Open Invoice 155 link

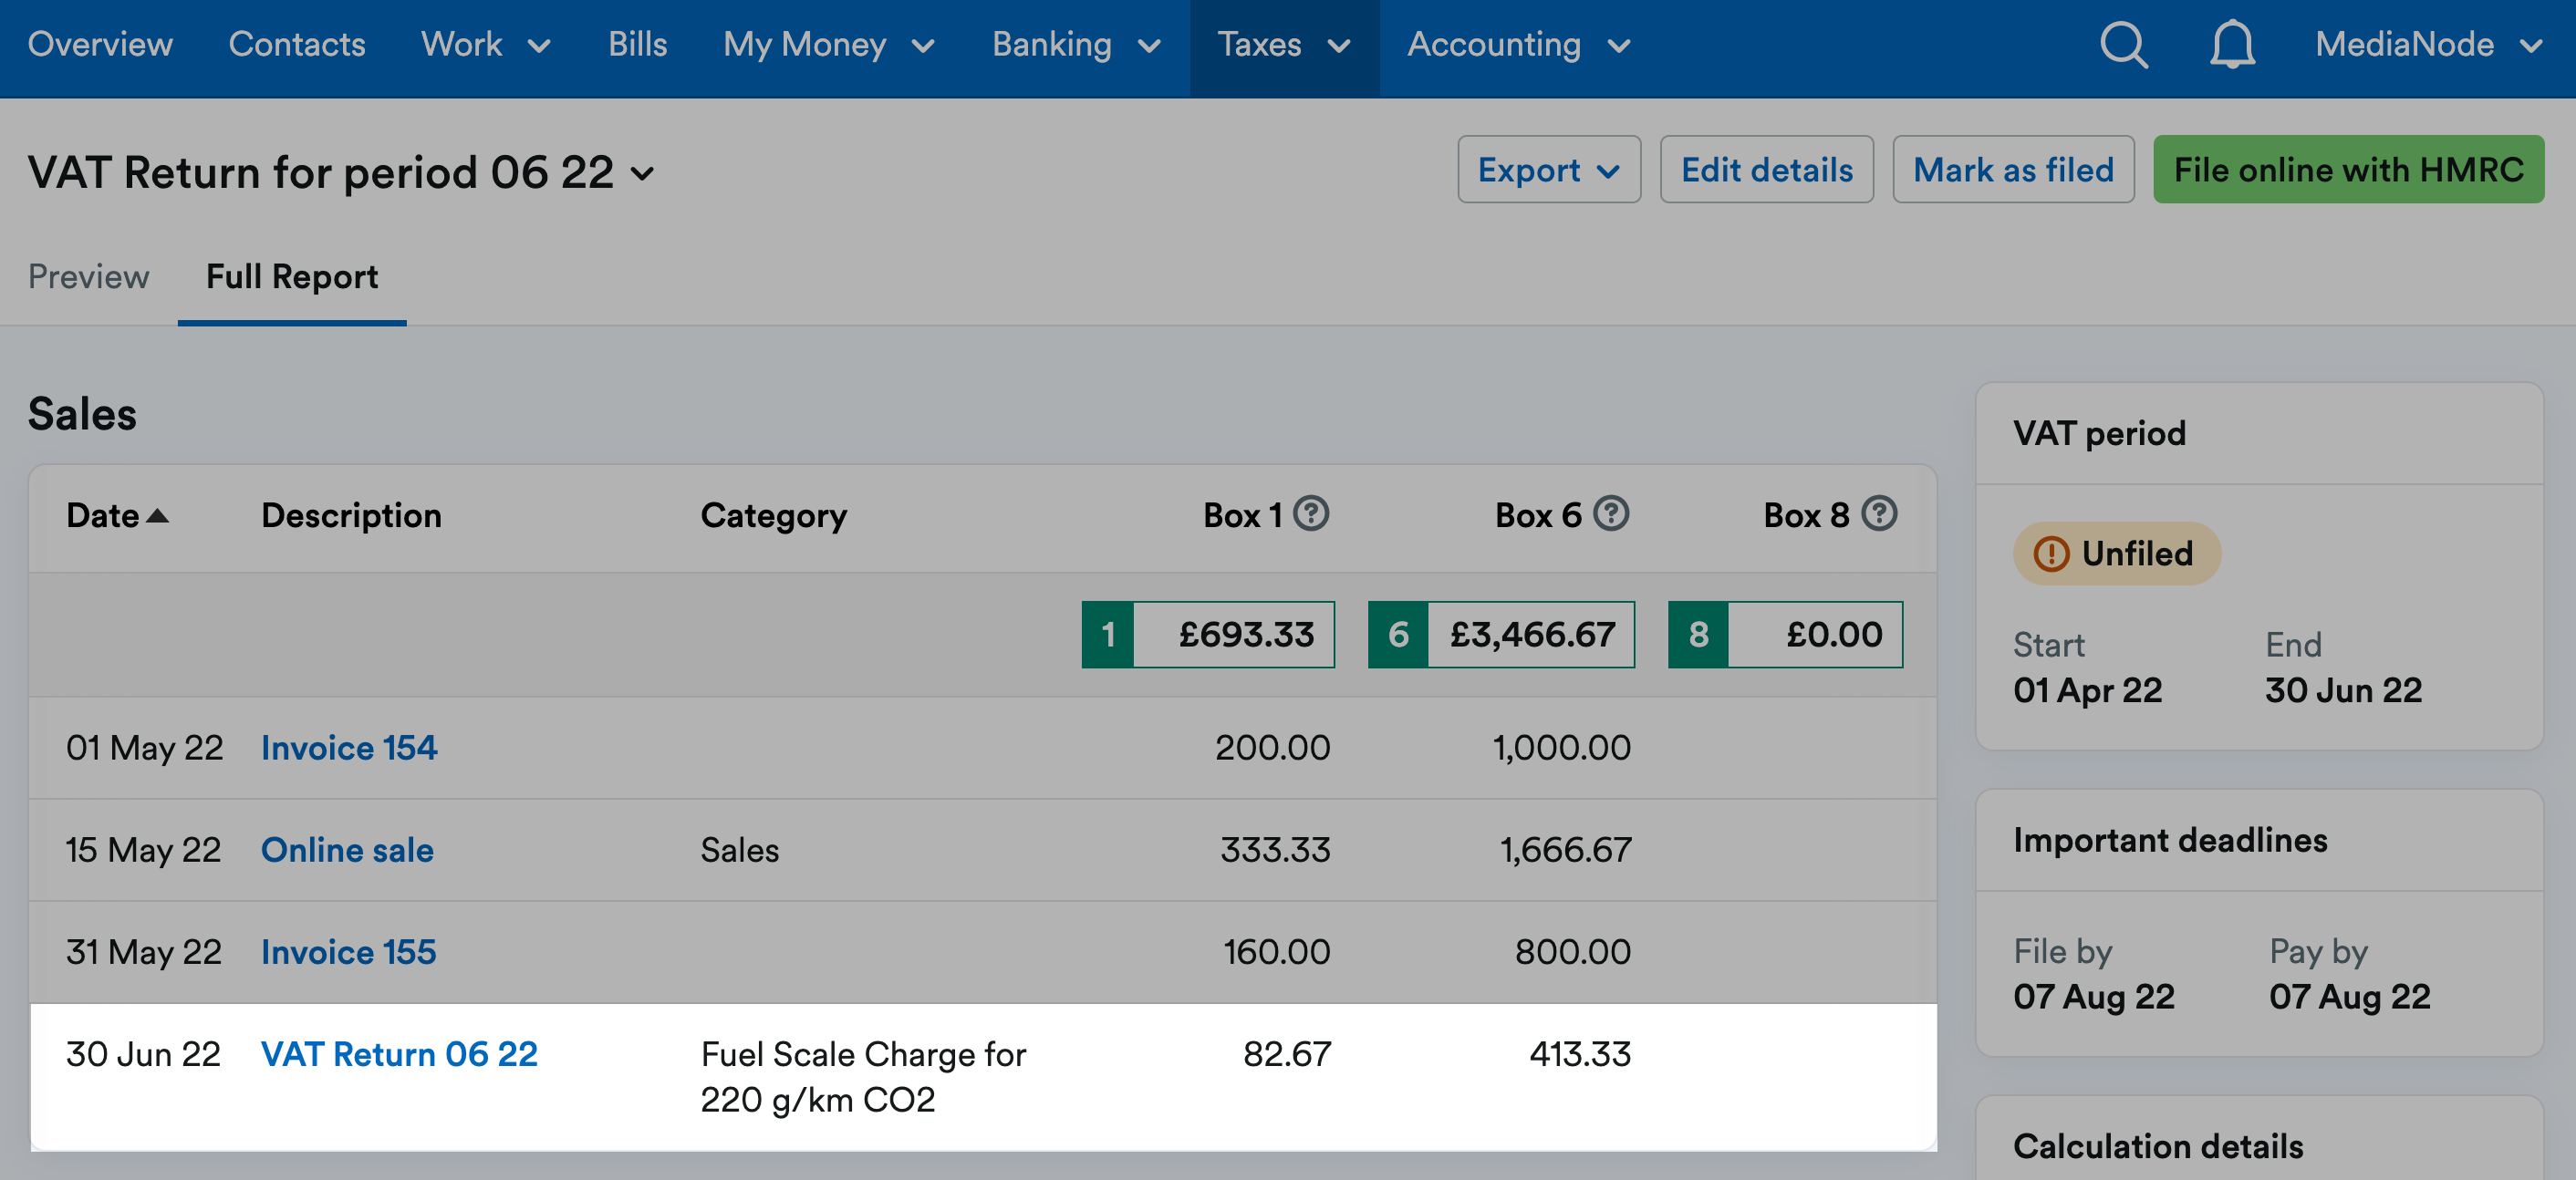348,952
